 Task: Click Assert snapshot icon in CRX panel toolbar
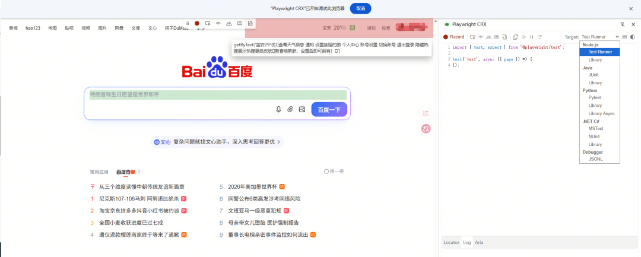pyautogui.click(x=505, y=37)
